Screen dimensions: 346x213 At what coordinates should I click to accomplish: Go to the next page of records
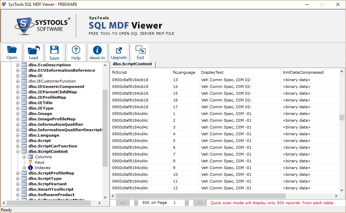(x=187, y=203)
